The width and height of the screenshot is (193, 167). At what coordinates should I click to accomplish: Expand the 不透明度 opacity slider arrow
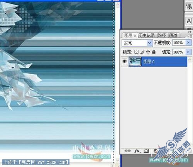point(188,42)
